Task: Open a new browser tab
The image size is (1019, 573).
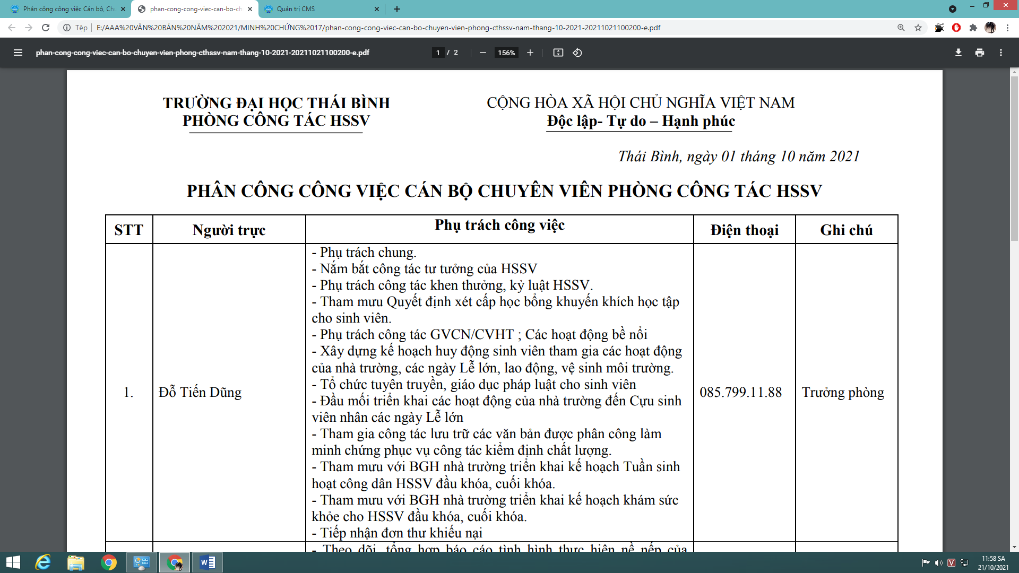Action: click(x=397, y=9)
